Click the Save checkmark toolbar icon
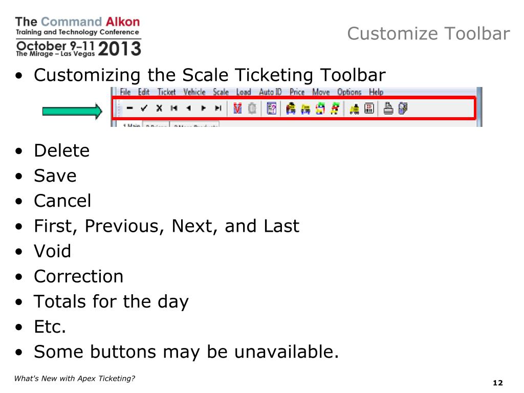Viewport: 524px width, 393px height. [144, 108]
